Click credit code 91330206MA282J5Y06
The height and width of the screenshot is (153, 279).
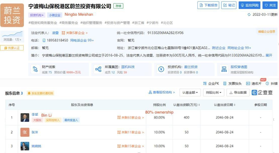[165, 33]
